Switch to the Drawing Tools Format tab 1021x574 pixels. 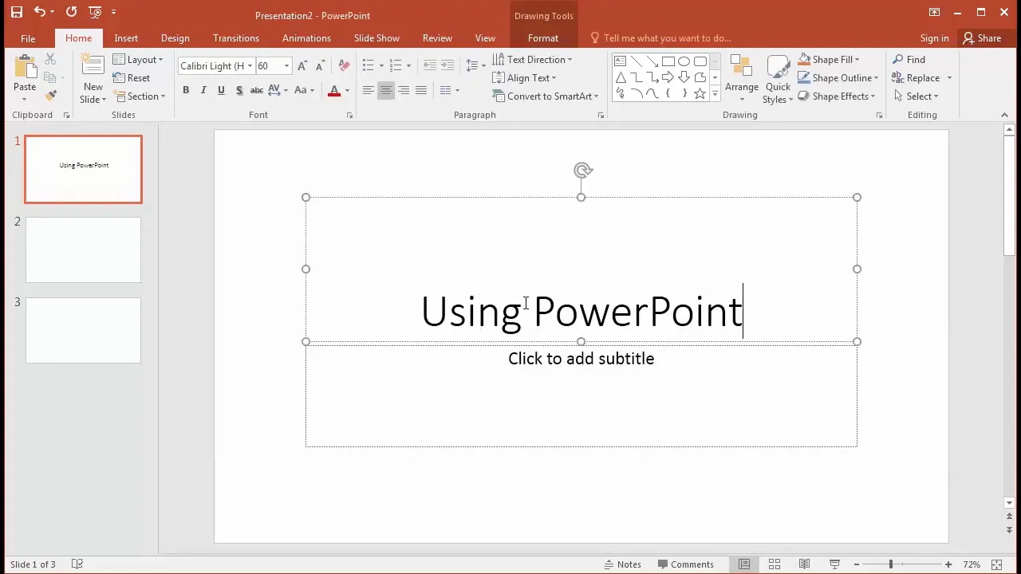(x=543, y=38)
